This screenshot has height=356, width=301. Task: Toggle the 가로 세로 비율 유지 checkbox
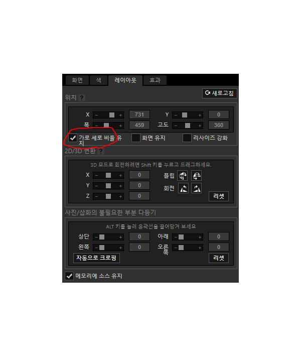[x=73, y=138]
